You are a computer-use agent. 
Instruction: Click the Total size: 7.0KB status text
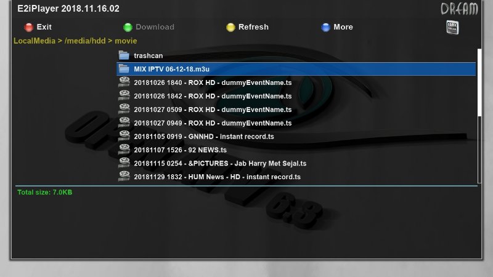click(x=44, y=192)
